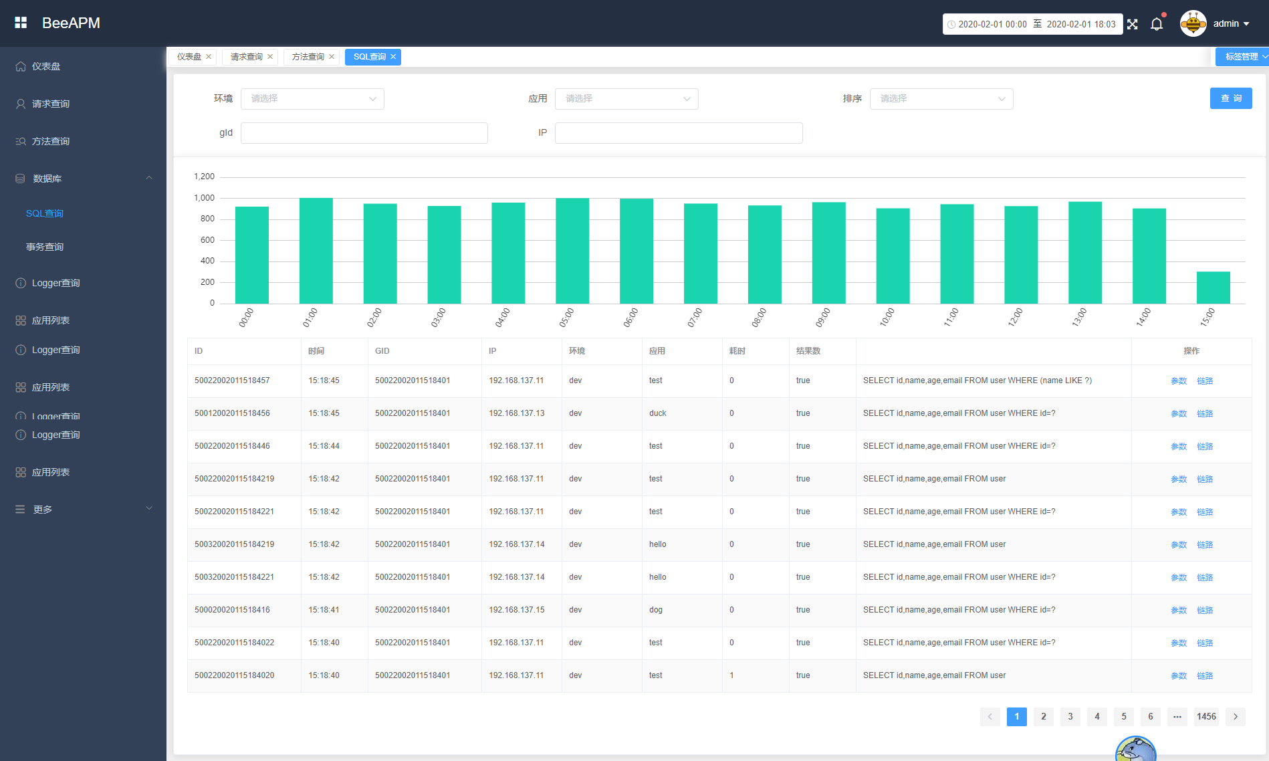Open the 应用 select dropdown
The image size is (1269, 761).
(626, 98)
